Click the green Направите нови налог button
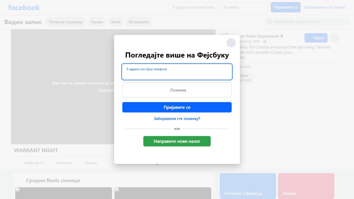 [x=177, y=141]
